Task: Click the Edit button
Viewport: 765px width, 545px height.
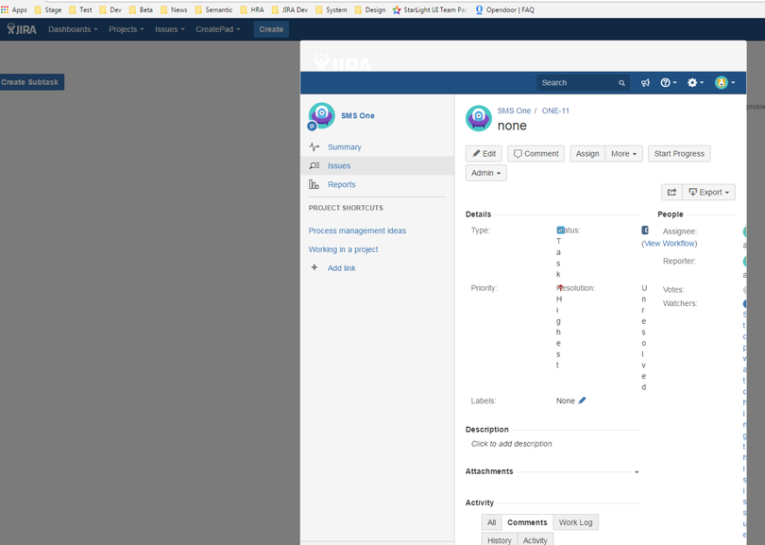Action: click(484, 154)
